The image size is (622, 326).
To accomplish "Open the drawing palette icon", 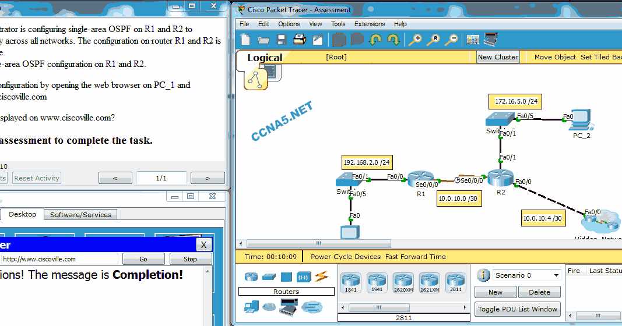I will [x=473, y=40].
